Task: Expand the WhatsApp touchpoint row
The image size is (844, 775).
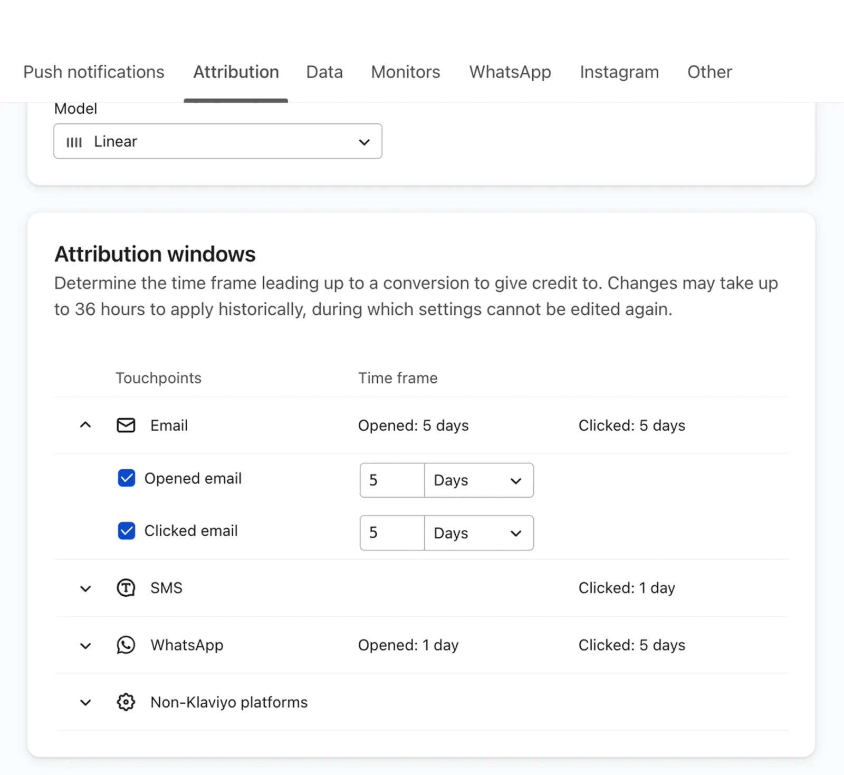Action: (x=85, y=646)
